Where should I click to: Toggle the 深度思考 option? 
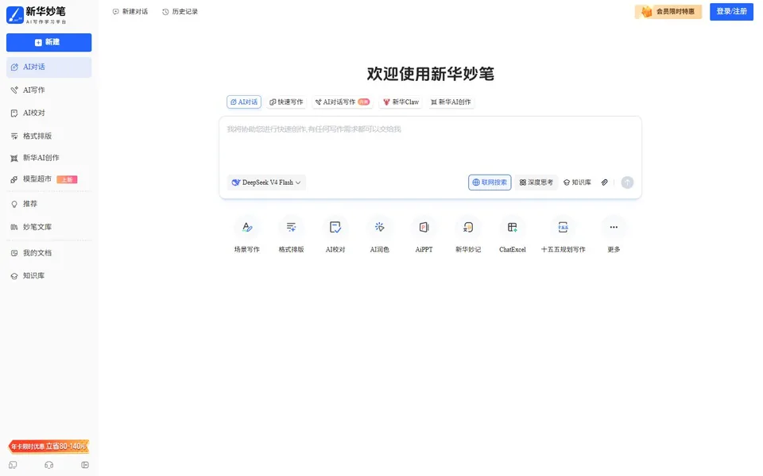click(536, 182)
